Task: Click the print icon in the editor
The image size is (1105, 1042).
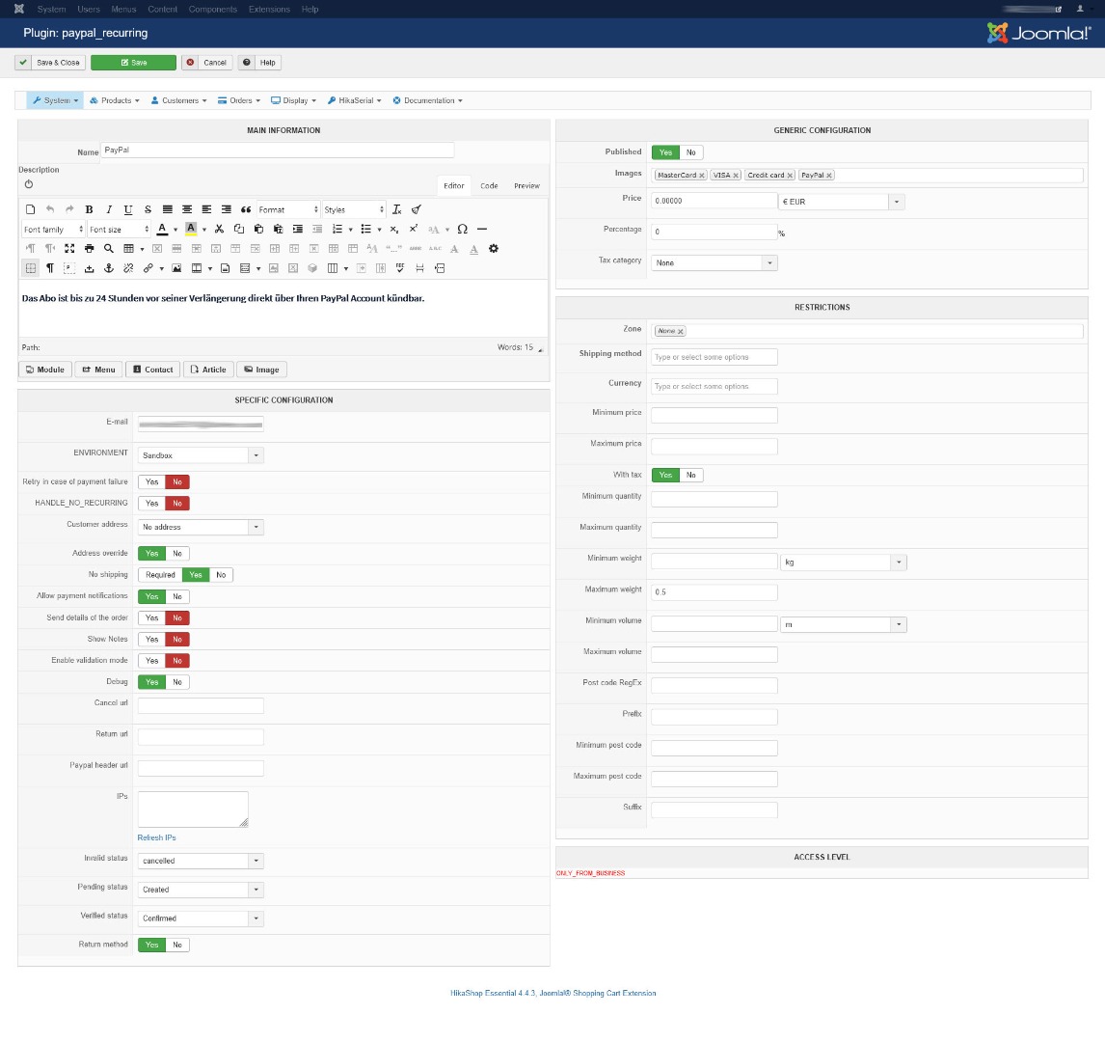Action: click(89, 249)
